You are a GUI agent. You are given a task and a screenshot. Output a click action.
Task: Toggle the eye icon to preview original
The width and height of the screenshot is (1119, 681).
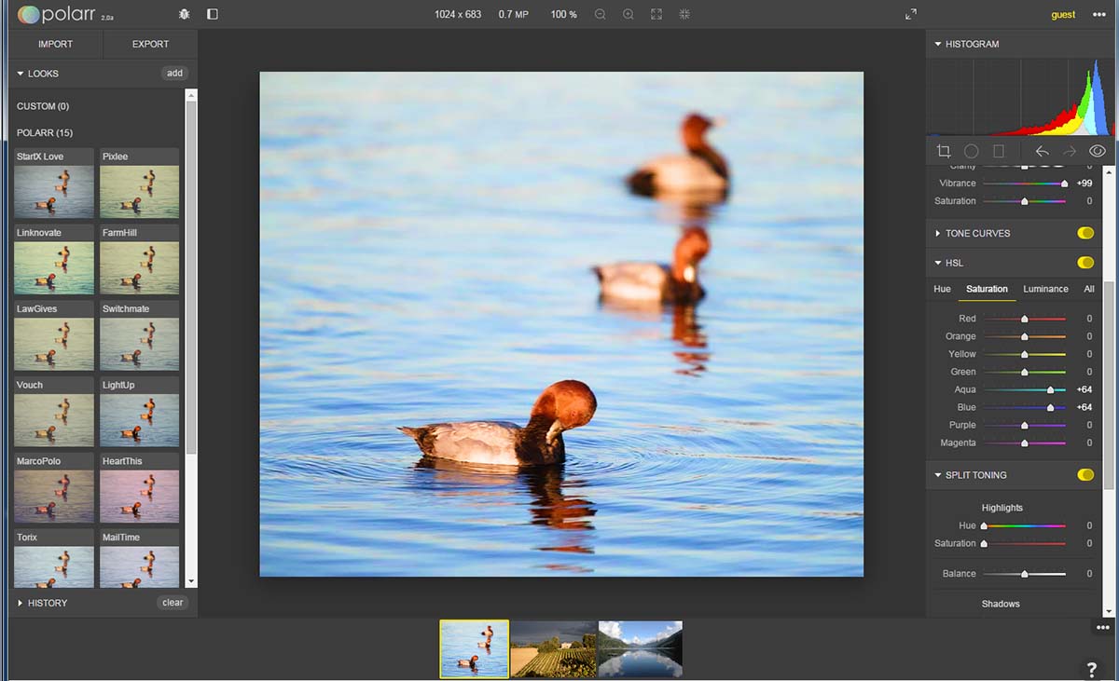coord(1097,151)
